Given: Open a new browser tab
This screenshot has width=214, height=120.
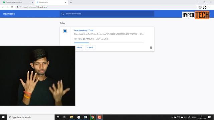Looking at the screenshot, I should pyautogui.click(x=71, y=2).
